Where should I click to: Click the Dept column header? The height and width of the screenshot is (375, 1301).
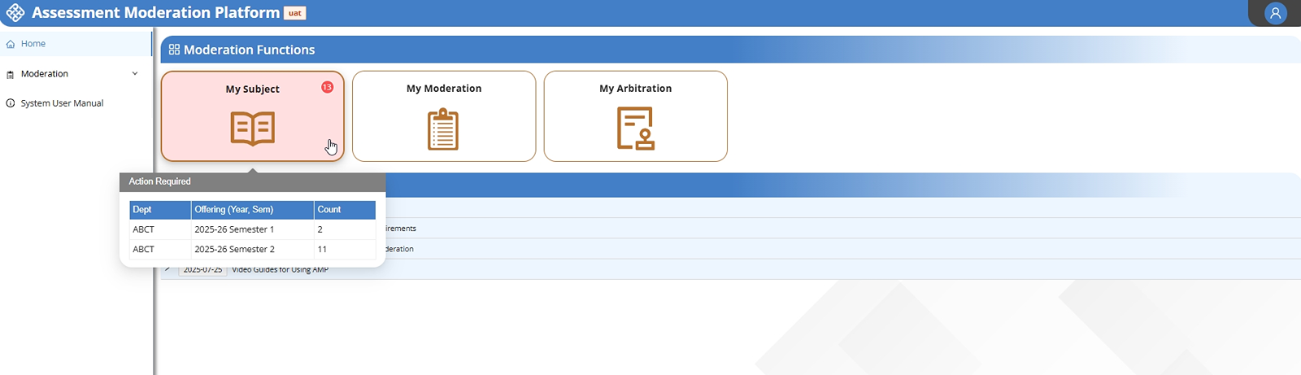(x=160, y=210)
